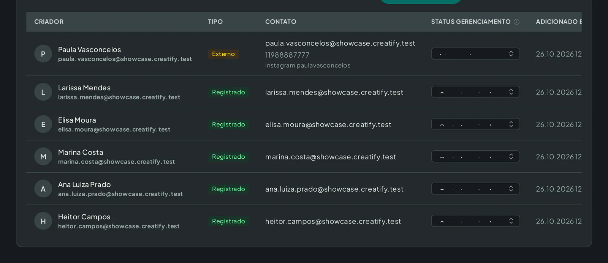Click the small email under the name Heitor Campos
This screenshot has width=608, height=263.
tap(119, 226)
